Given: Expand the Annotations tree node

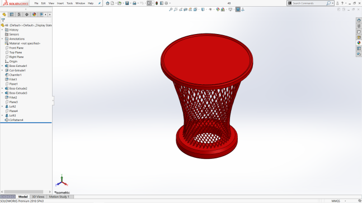Looking at the screenshot, I should pyautogui.click(x=2, y=39).
